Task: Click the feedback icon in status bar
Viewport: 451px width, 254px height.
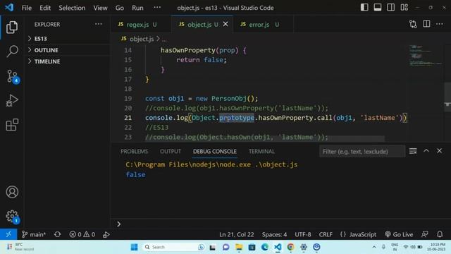Action: tap(425, 234)
